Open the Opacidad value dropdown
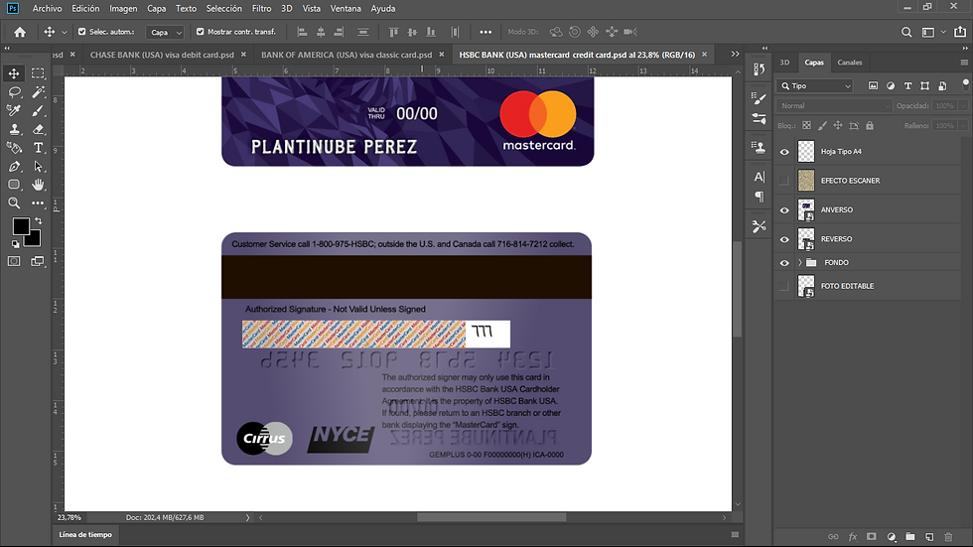The image size is (973, 547). click(x=963, y=106)
